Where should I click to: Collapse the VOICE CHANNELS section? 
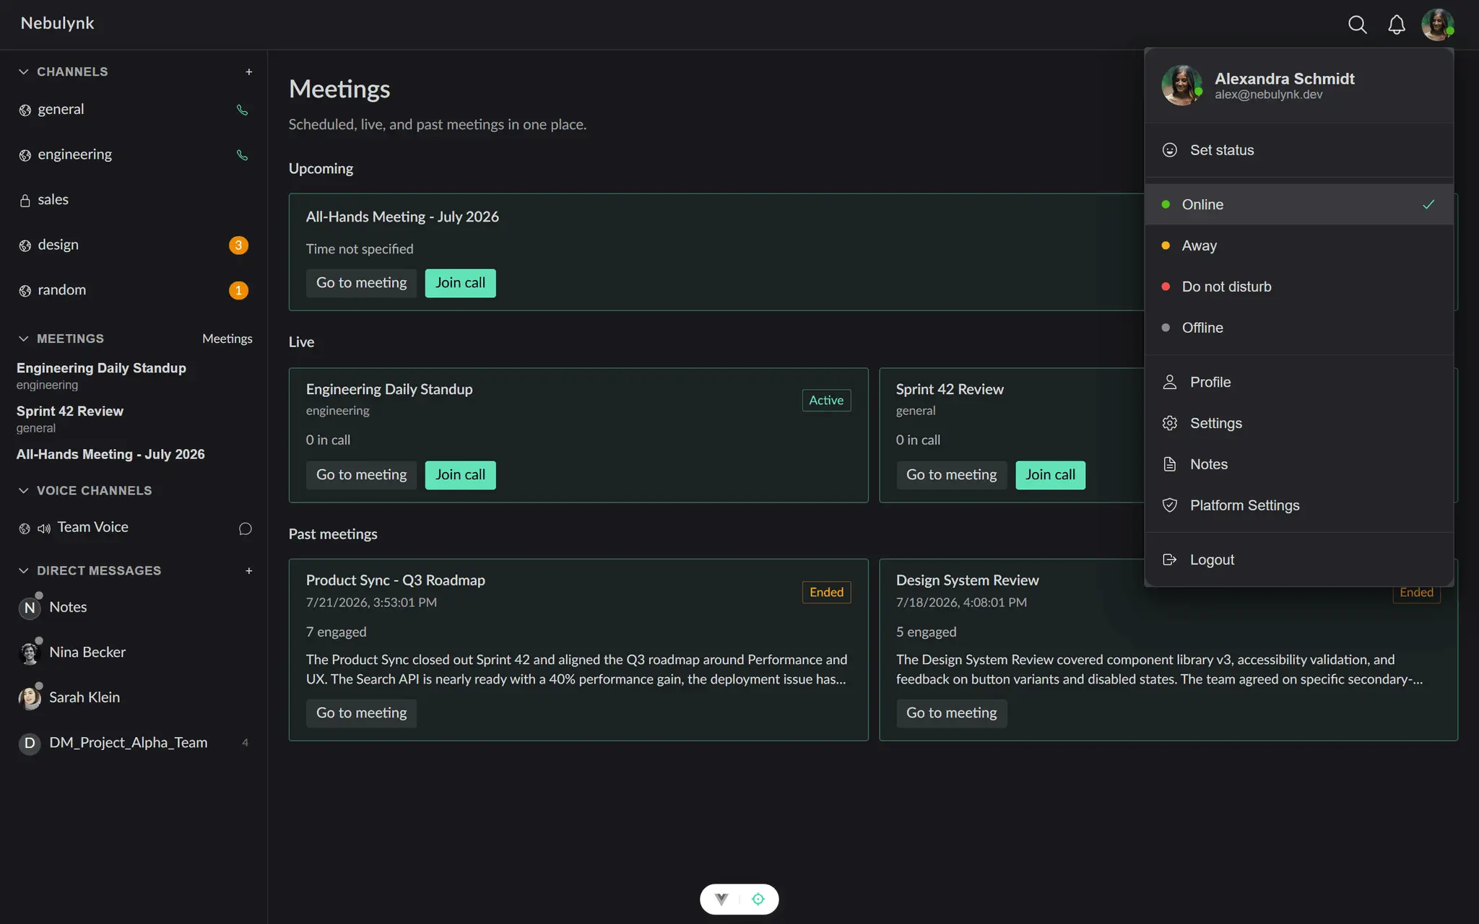pyautogui.click(x=23, y=490)
